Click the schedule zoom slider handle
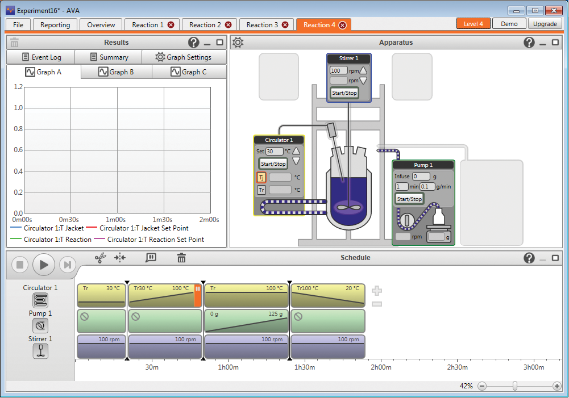This screenshot has width=569, height=398. 515,386
